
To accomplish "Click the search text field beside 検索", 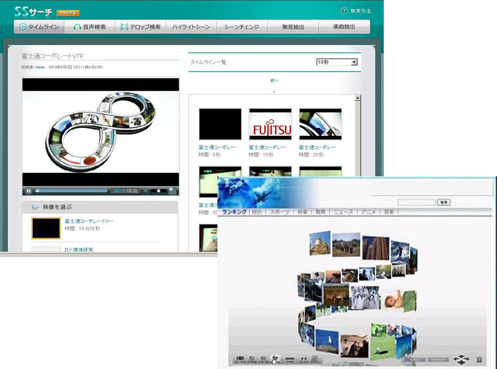I will [x=416, y=202].
